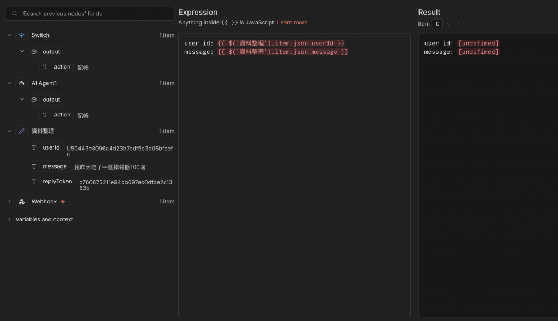Click the userId value U50443c8096a4d...

click(119, 151)
